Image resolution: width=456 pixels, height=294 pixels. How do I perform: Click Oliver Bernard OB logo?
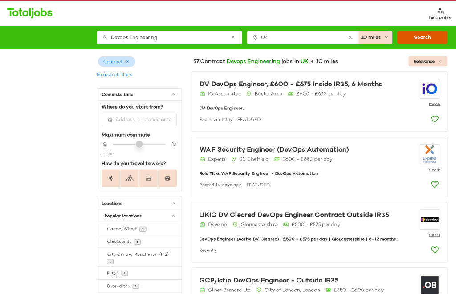point(430,285)
